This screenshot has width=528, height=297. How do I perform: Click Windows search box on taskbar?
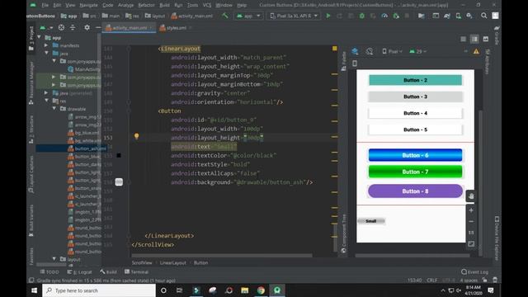pyautogui.click(x=99, y=290)
